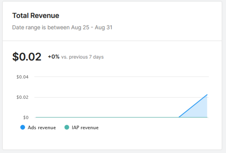Click the $0.02 y-axis label on the chart
Image resolution: width=226 pixels, height=153 pixels.
point(22,97)
